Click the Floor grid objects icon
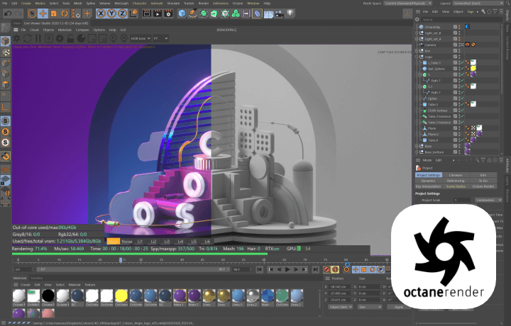Image resolution: width=511 pixels, height=326 pixels. click(x=268, y=13)
